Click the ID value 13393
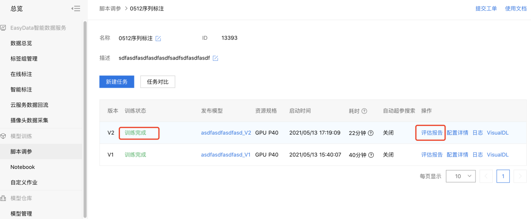The height and width of the screenshot is (219, 531). 229,38
